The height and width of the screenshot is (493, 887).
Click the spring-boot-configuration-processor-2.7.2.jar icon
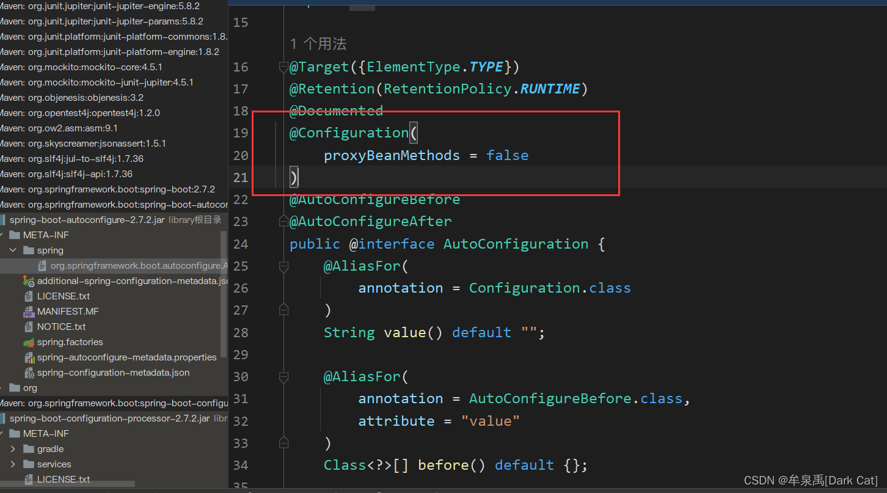[3, 418]
